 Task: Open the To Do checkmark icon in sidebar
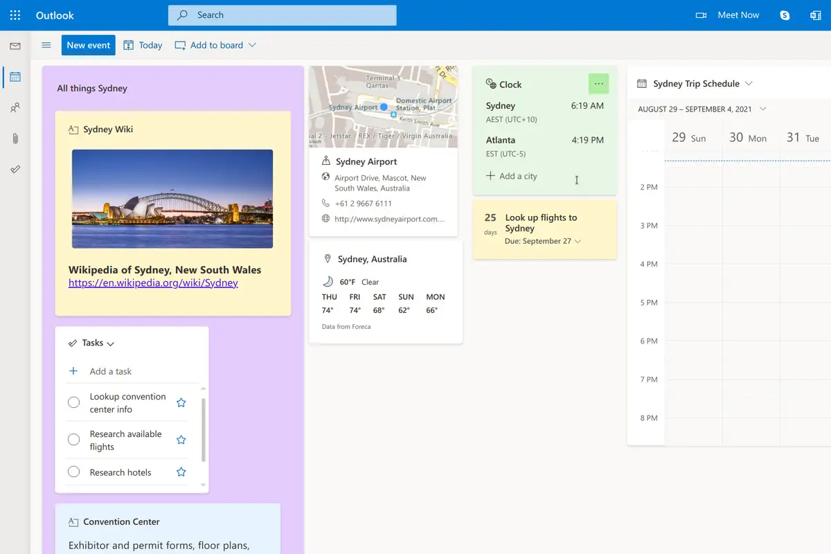15,168
